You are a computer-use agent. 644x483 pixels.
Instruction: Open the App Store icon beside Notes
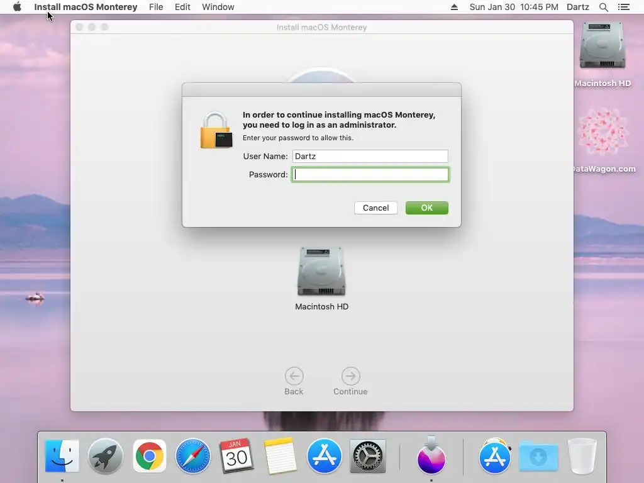pos(324,456)
